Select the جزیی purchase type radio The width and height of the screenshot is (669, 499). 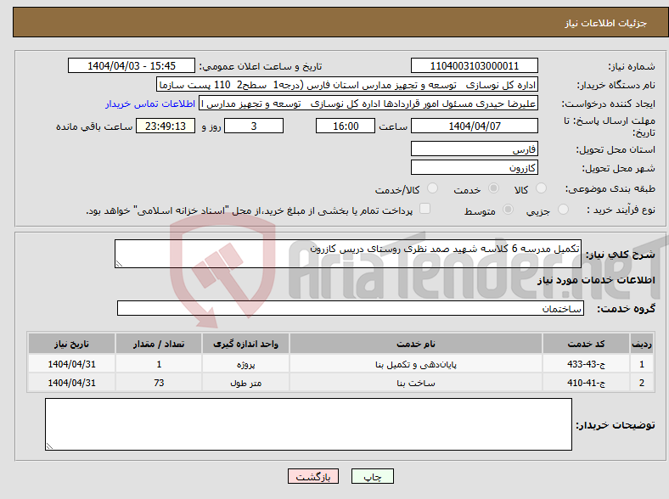pos(563,210)
